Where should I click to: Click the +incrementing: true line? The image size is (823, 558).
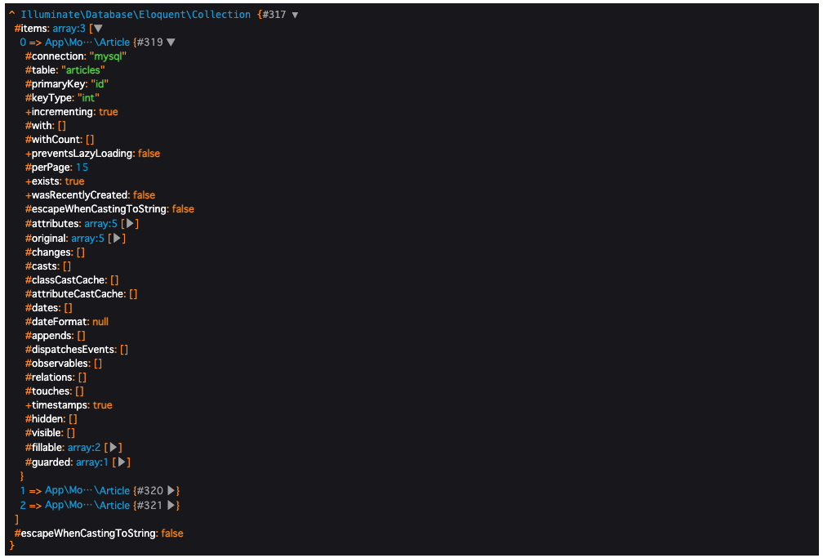pyautogui.click(x=71, y=112)
